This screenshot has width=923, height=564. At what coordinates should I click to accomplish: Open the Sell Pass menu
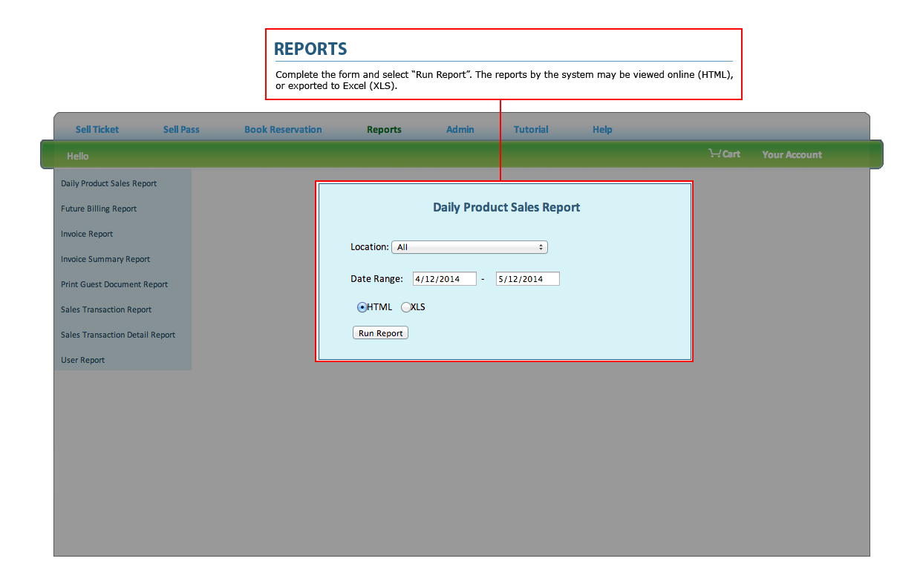tap(181, 129)
